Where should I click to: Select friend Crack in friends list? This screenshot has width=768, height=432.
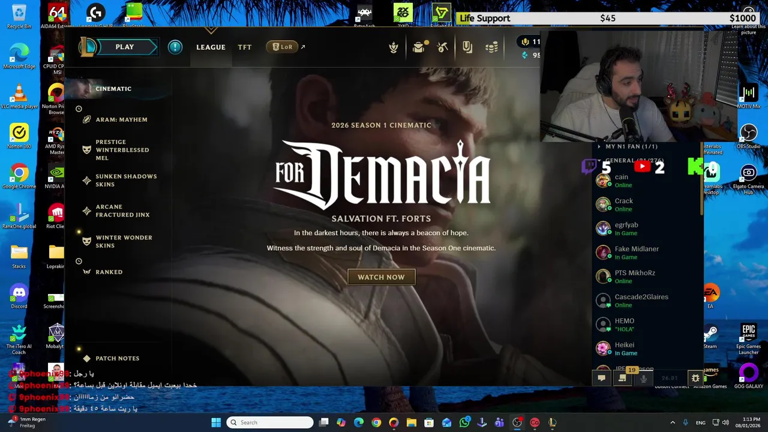coord(647,205)
